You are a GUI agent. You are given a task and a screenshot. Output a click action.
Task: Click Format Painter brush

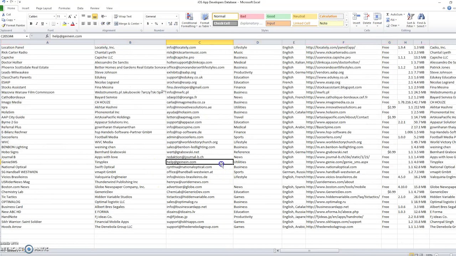coord(4,25)
